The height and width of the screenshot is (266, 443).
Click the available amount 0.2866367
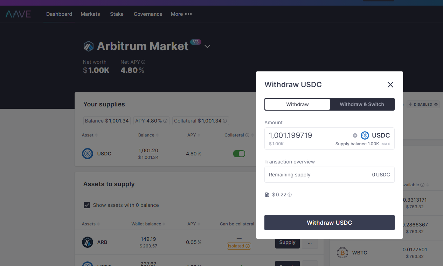coord(415,225)
